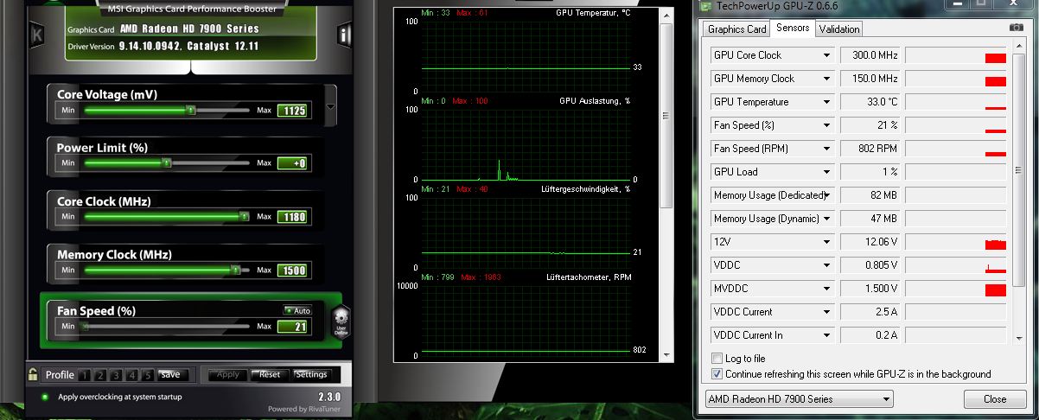Viewport: 1039px width, 420px height.
Task: Open the VDDC Current In sensor dropdown
Action: click(x=827, y=335)
